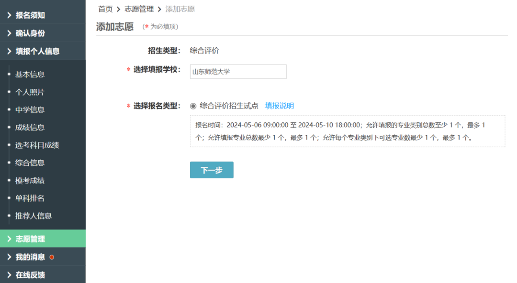Viewport: 517px width, 283px height.
Task: Go to 首页 via the breadcrumb
Action: [105, 9]
